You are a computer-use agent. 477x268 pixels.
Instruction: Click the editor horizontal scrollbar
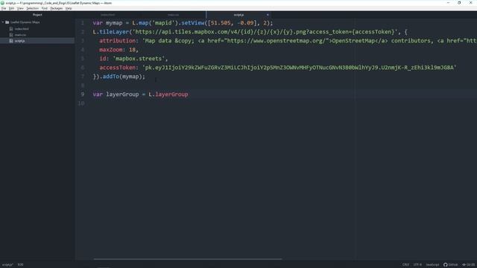(188, 259)
